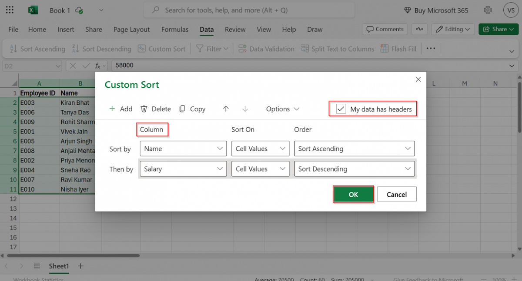
Task: Select column header M
Action: [x=465, y=83]
